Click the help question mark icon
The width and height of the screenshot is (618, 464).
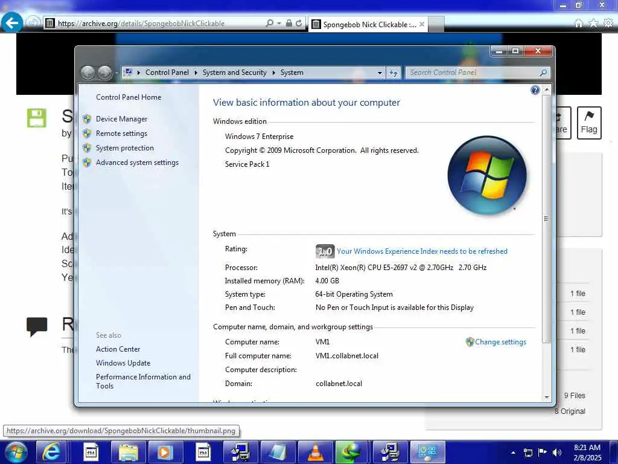click(x=535, y=91)
